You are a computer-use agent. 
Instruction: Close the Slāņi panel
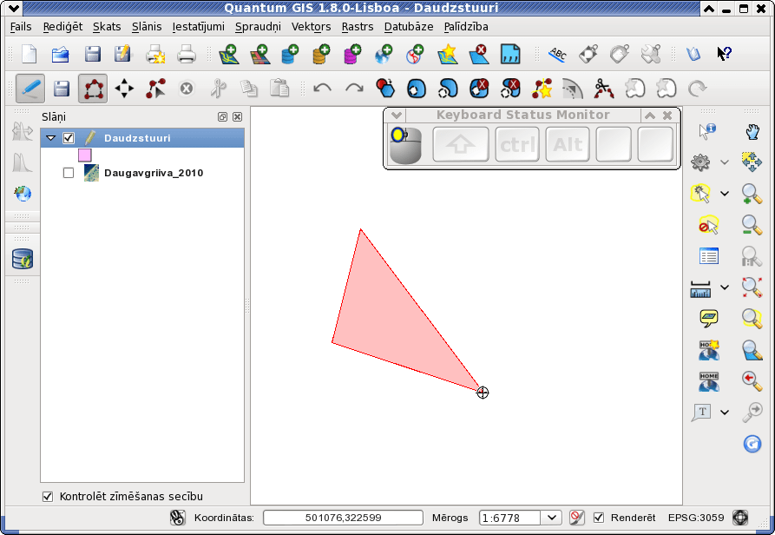coord(237,116)
